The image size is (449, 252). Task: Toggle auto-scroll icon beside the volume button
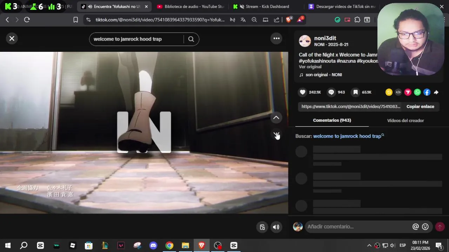(x=262, y=227)
